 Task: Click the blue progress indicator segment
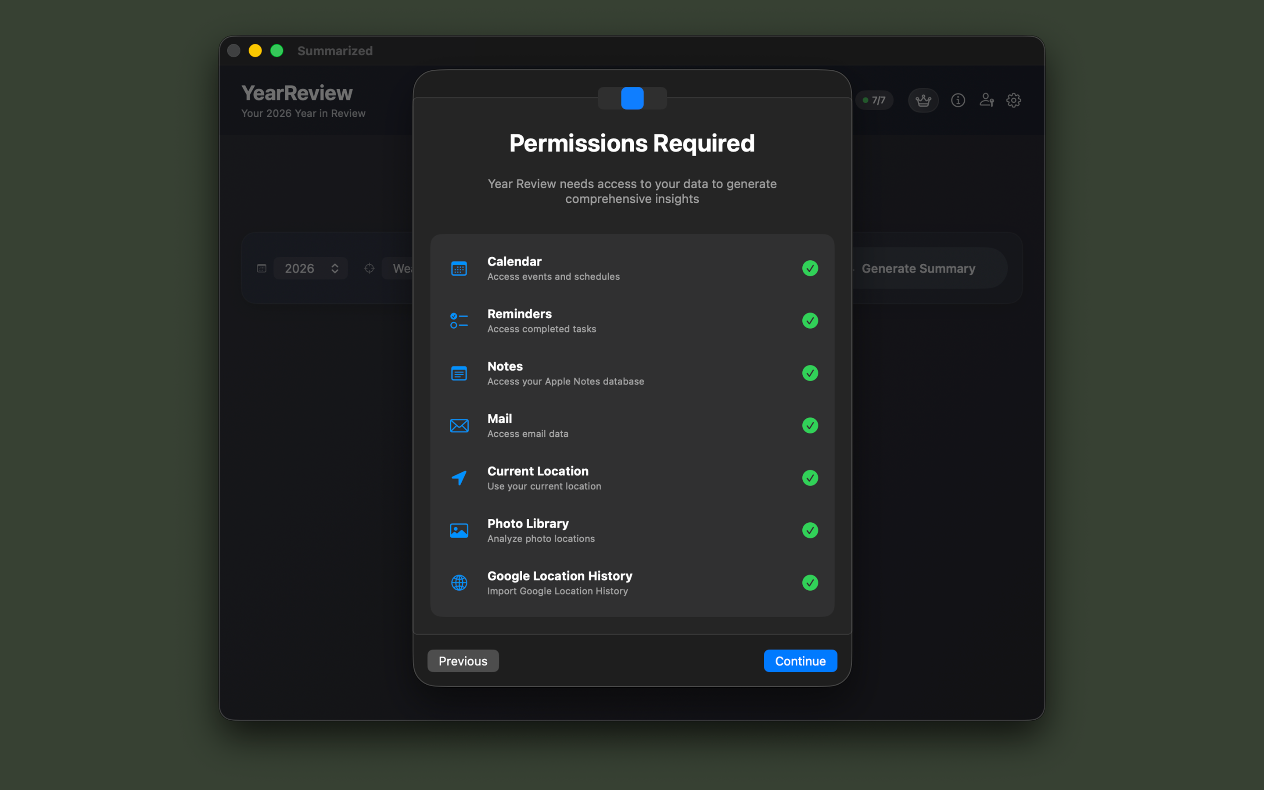(632, 98)
